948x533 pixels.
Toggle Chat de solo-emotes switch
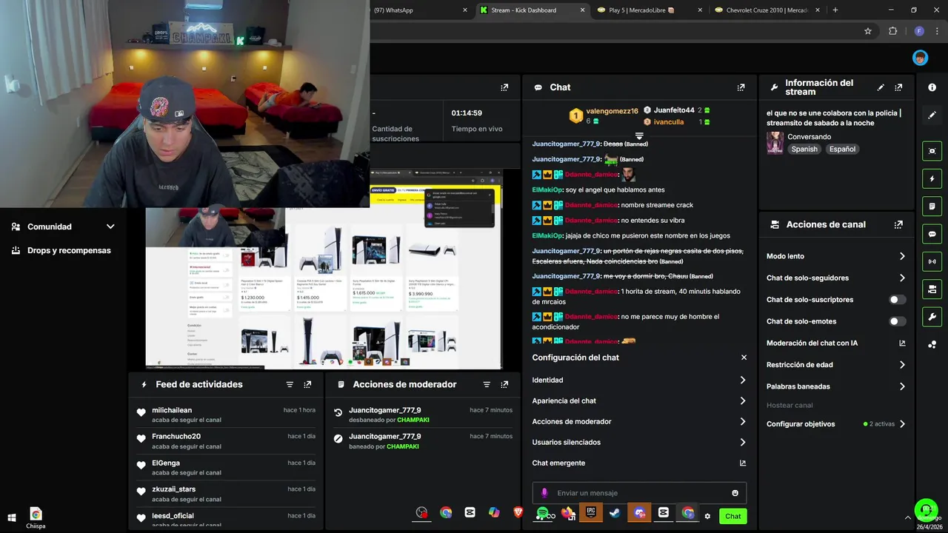click(x=897, y=321)
